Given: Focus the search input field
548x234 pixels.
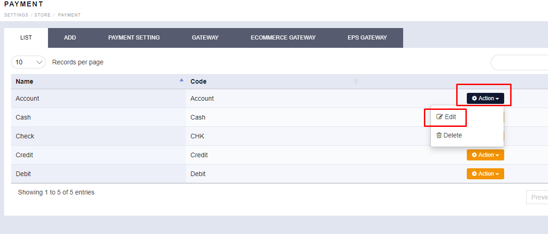Looking at the screenshot, I should 519,63.
